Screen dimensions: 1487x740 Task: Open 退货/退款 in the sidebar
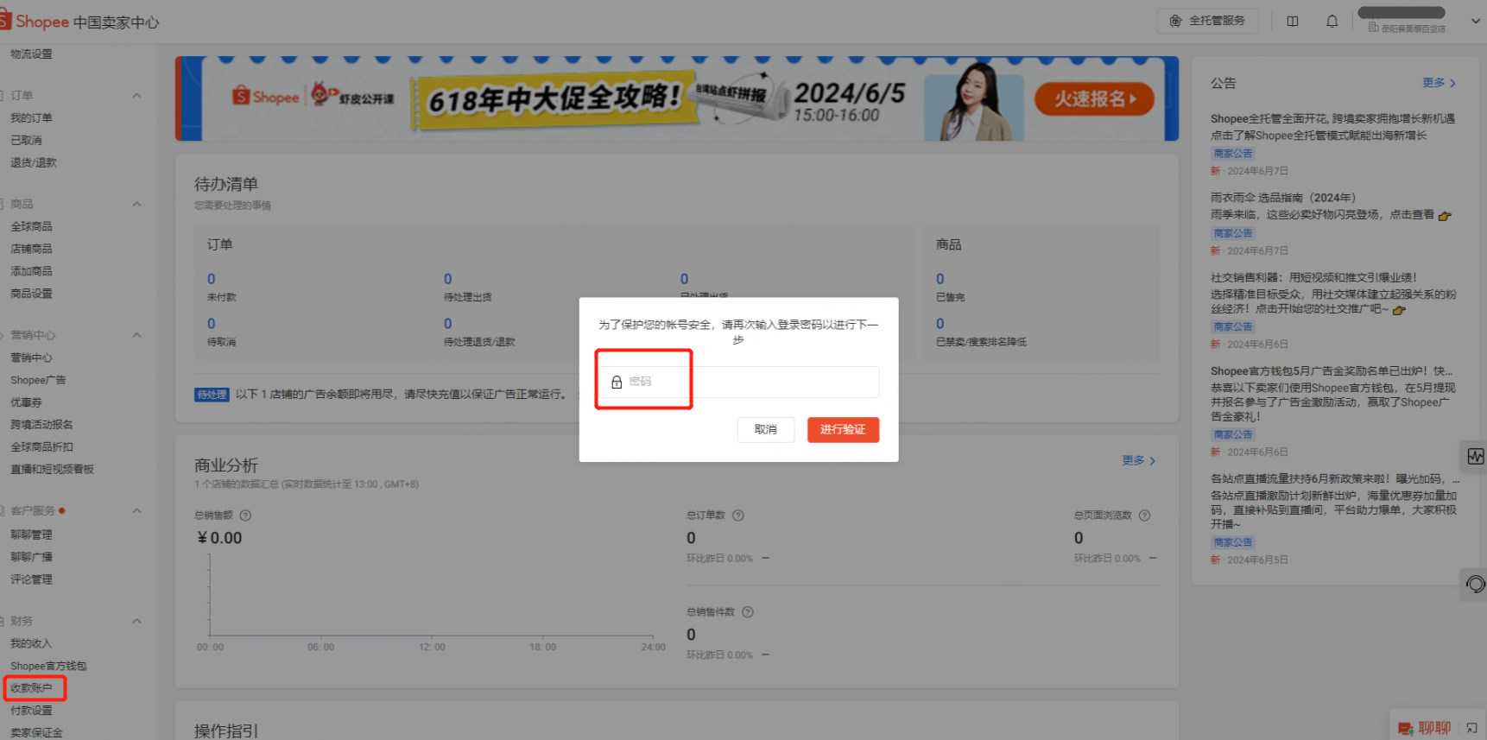(x=34, y=162)
